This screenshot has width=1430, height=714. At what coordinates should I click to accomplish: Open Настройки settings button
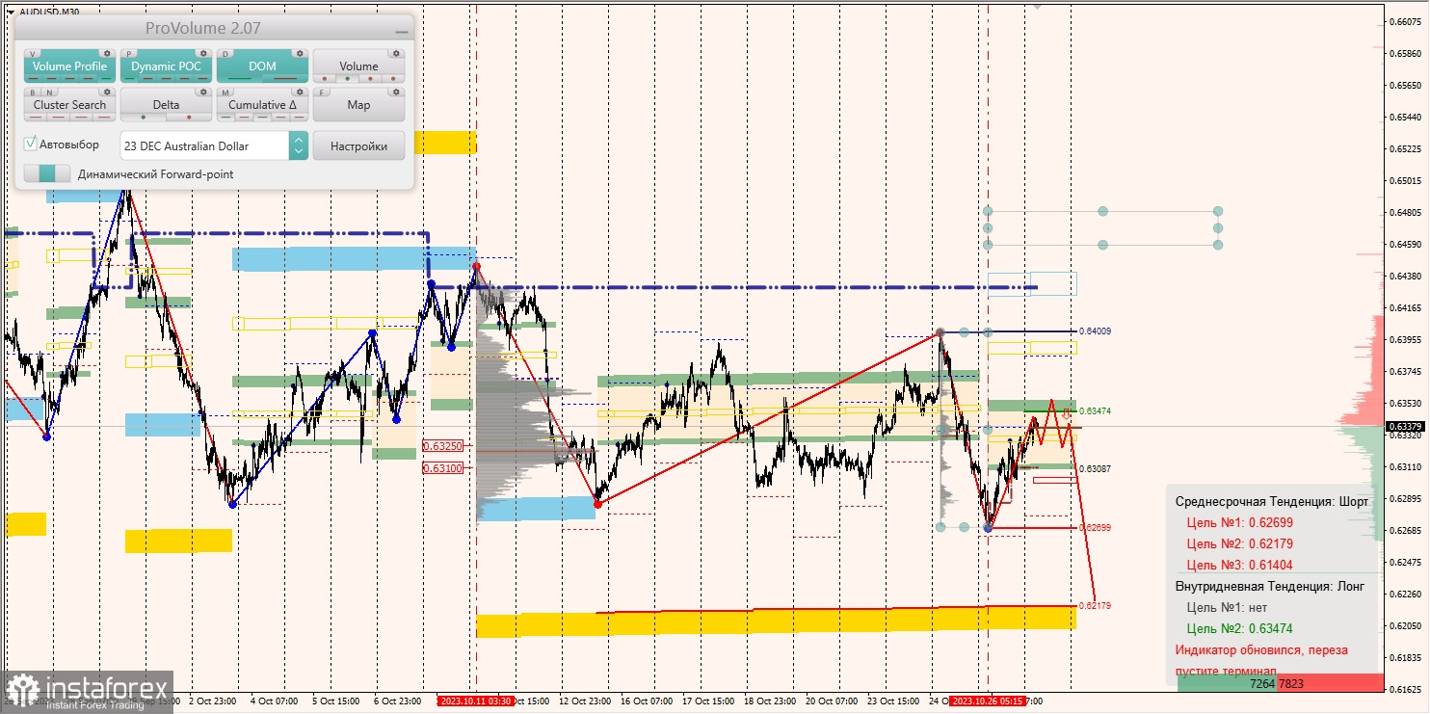pos(358,145)
